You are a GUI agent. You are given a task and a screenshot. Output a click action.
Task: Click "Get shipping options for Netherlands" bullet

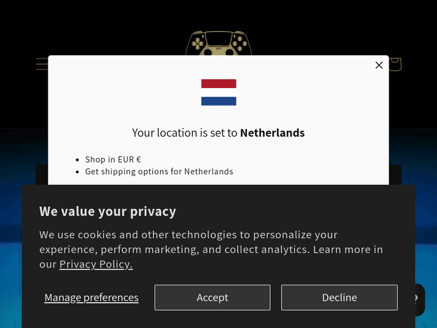point(159,172)
